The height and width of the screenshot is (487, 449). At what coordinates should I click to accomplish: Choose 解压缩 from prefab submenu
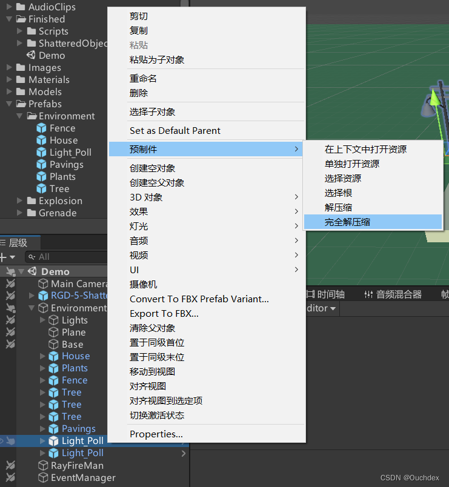tap(373, 208)
